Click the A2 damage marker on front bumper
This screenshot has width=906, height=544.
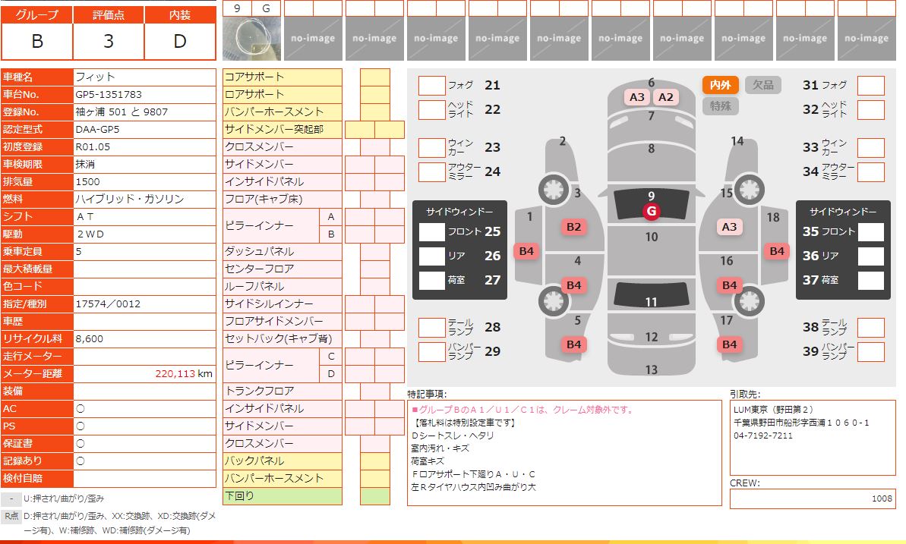pos(665,97)
